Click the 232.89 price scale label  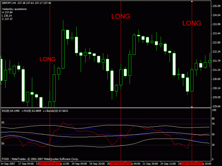(x=216, y=42)
